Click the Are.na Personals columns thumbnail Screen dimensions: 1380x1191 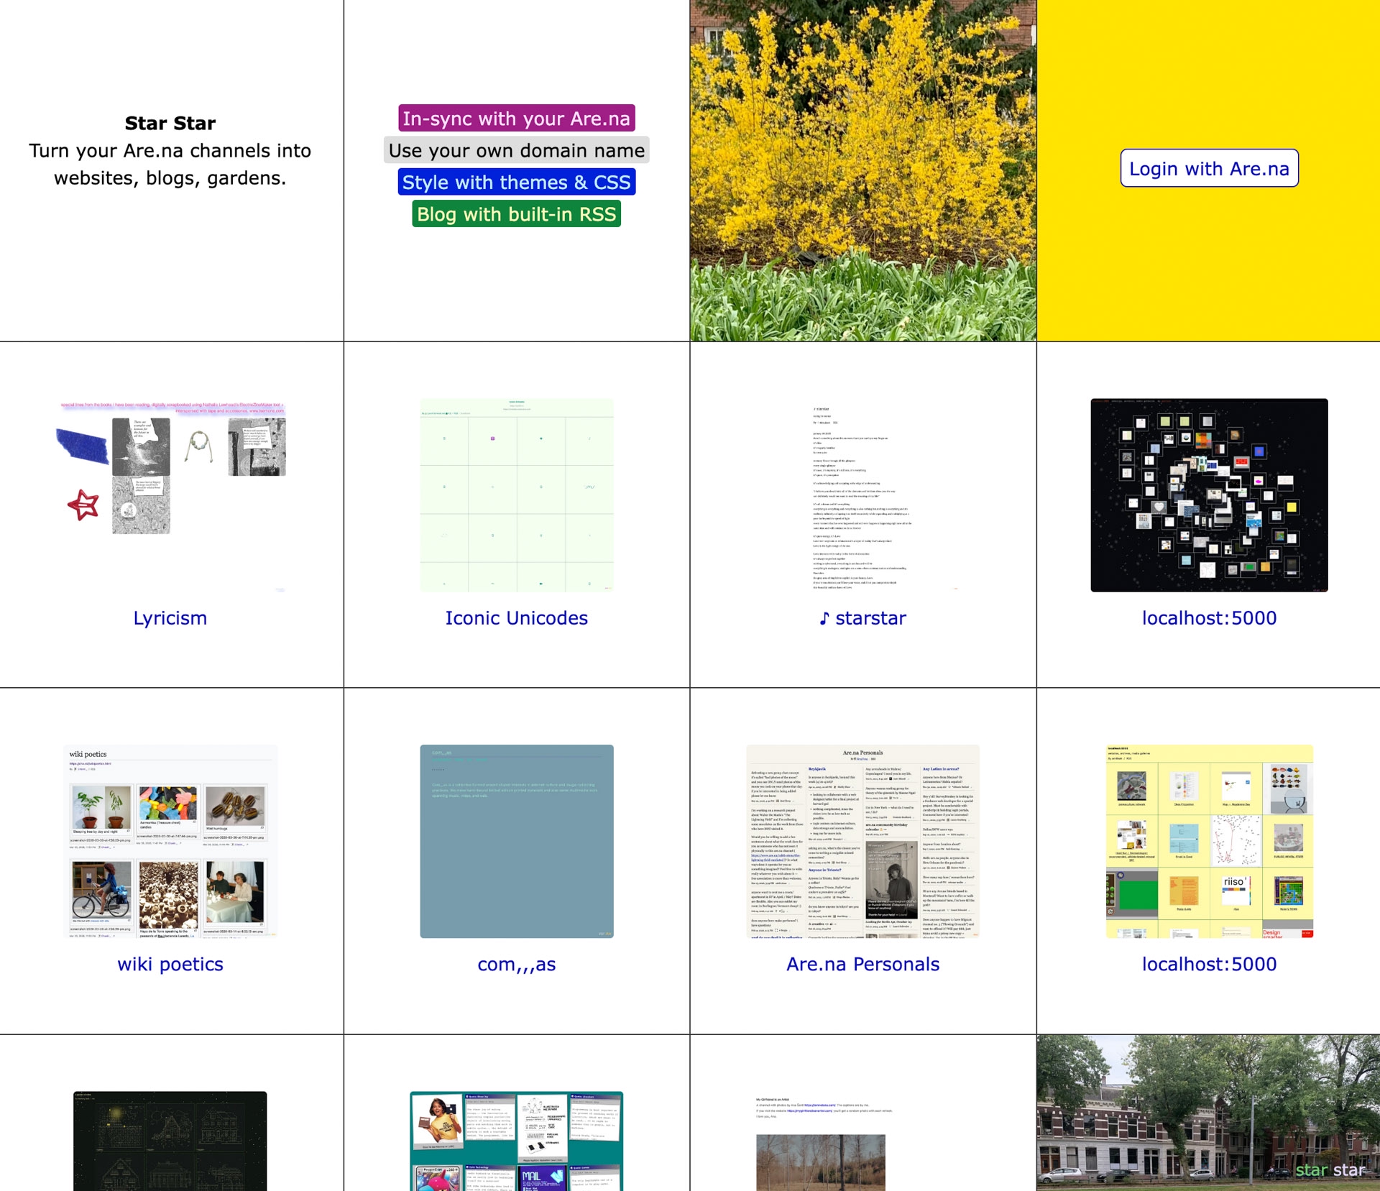[862, 841]
